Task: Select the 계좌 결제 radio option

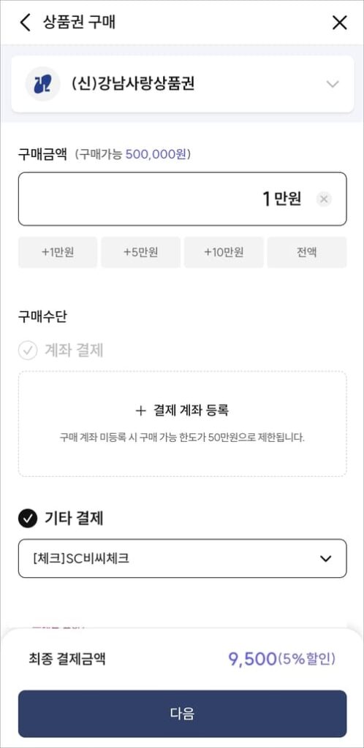Action: click(28, 351)
